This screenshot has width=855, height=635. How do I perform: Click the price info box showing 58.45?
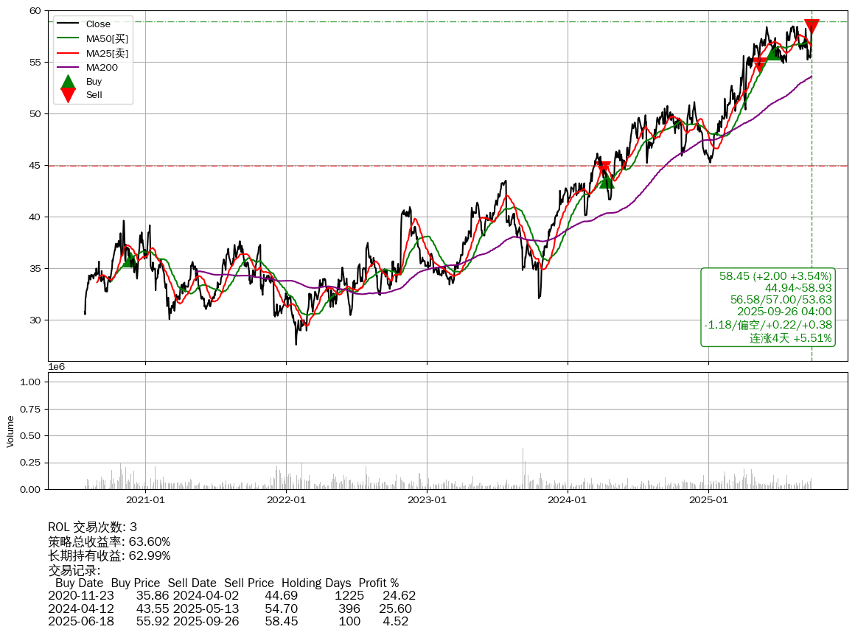tap(768, 306)
